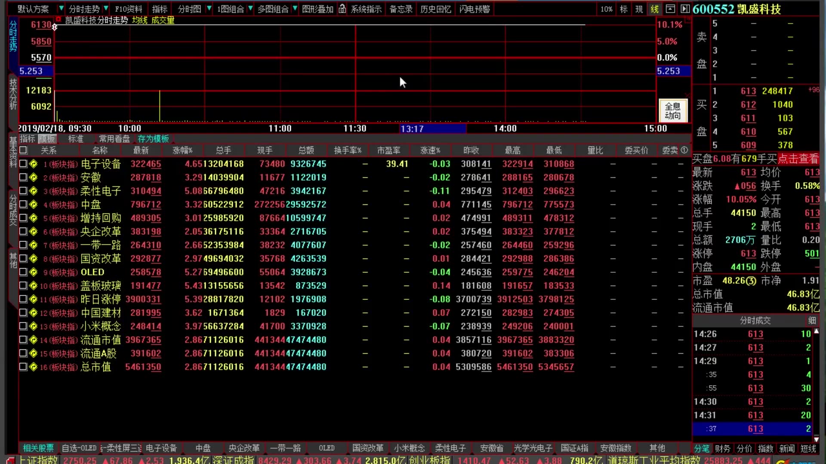This screenshot has height=464, width=826.
Task: Click red square marker before 凯盛科技分时走势
Action: click(58, 19)
